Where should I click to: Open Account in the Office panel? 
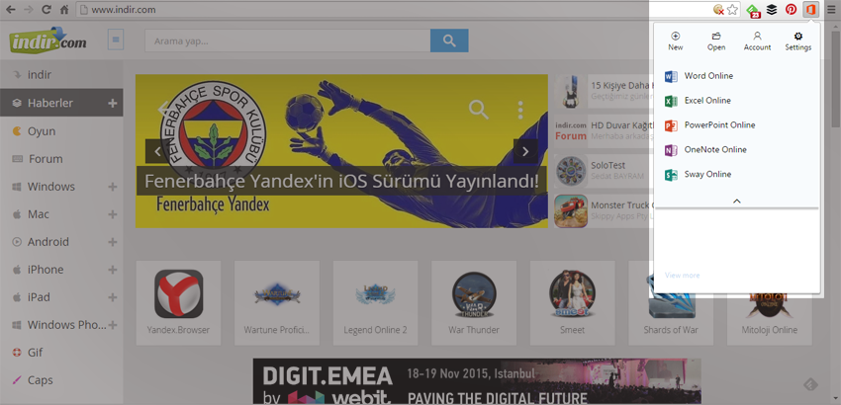757,41
